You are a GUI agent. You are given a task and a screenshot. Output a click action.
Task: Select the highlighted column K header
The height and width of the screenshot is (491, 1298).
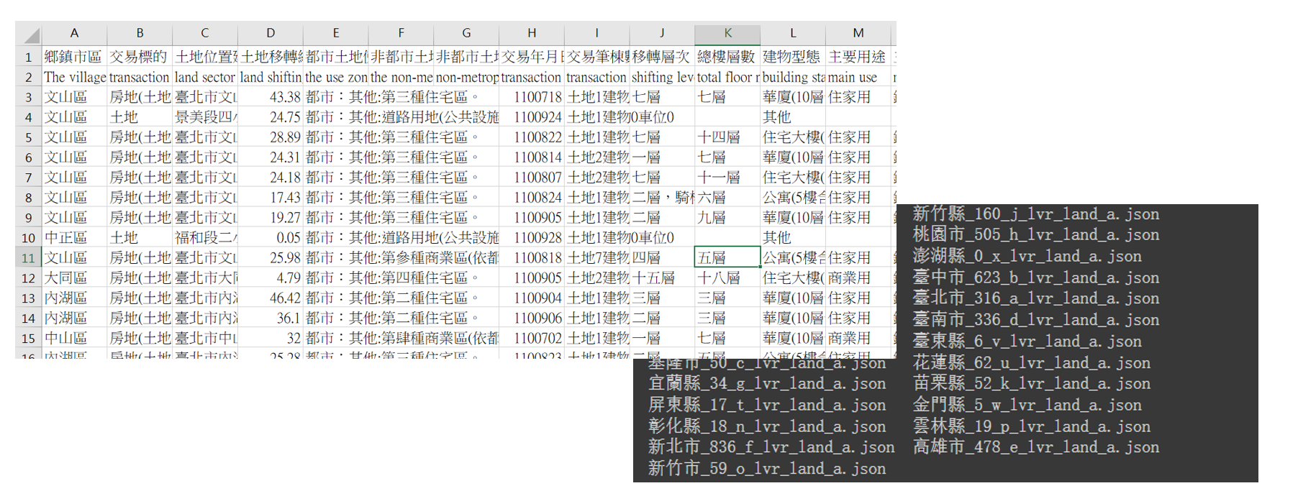pyautogui.click(x=727, y=33)
